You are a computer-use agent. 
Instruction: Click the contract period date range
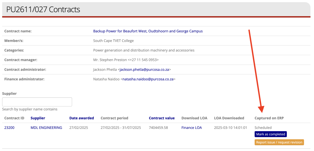coord(121,128)
